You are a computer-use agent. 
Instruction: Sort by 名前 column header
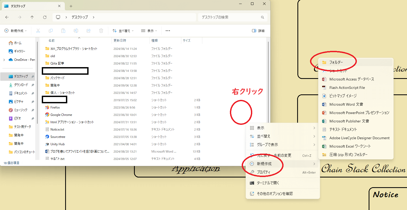point(51,41)
